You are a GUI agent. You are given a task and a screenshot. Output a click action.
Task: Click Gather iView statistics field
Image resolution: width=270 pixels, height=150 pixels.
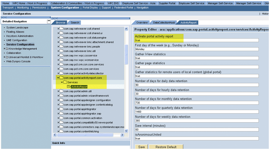click(197, 58)
